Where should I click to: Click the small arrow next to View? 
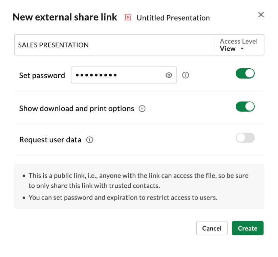[x=242, y=49]
